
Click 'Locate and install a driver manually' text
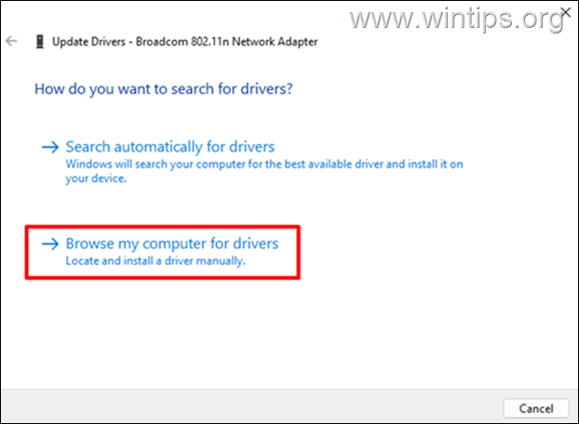pyautogui.click(x=155, y=261)
